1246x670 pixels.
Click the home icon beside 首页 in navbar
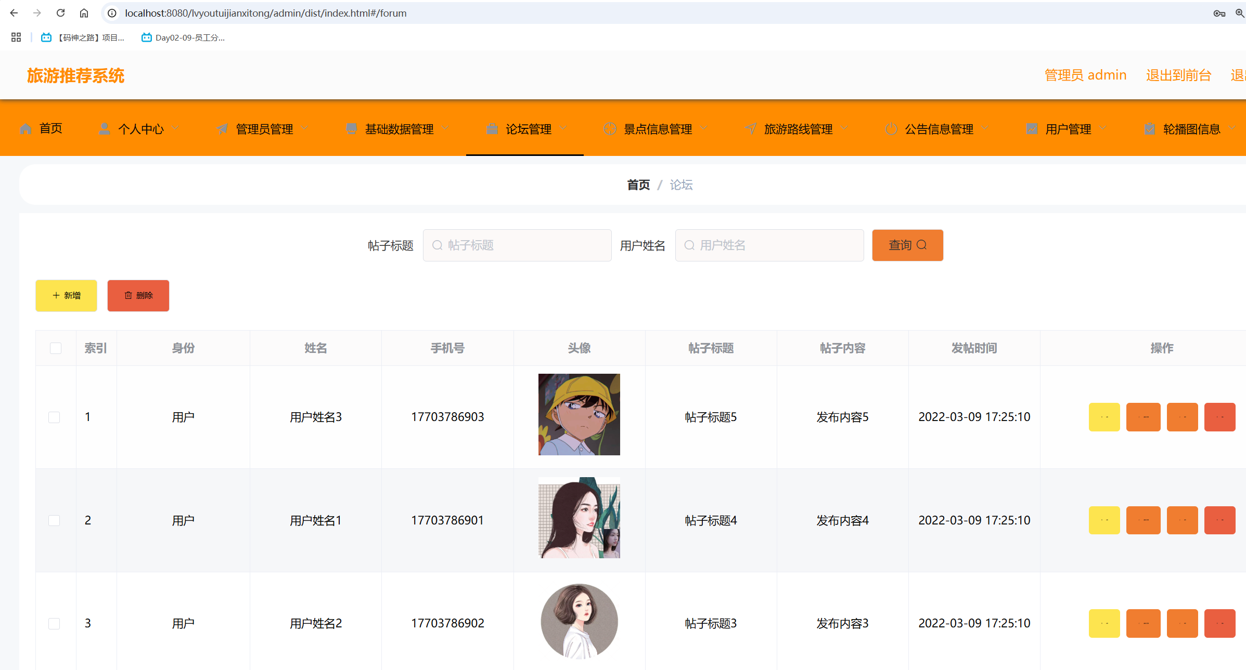[x=25, y=129]
